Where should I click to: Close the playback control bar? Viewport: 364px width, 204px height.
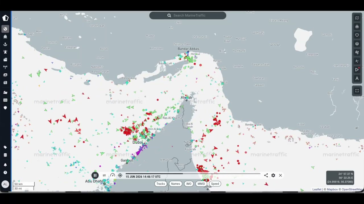coord(280,175)
